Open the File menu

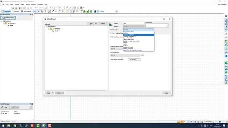tap(3, 4)
